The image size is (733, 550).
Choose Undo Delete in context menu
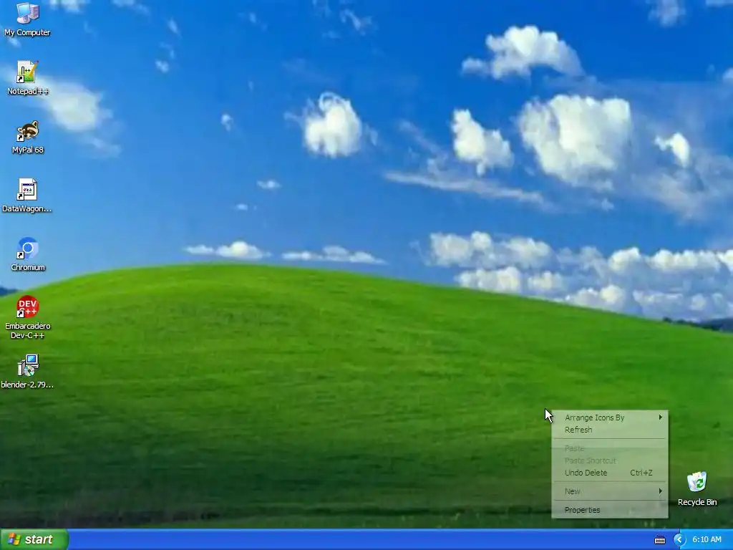(610, 473)
